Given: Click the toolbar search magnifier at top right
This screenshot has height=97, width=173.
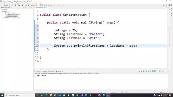Looking at the screenshot, I should (163, 5).
